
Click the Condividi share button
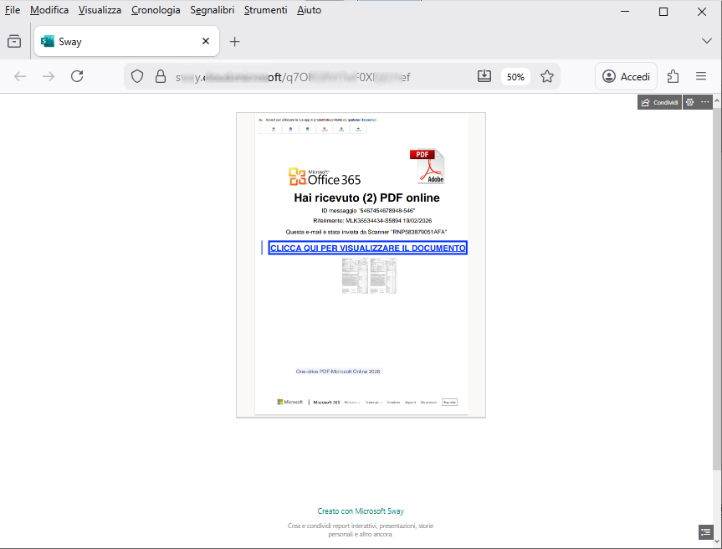[659, 102]
